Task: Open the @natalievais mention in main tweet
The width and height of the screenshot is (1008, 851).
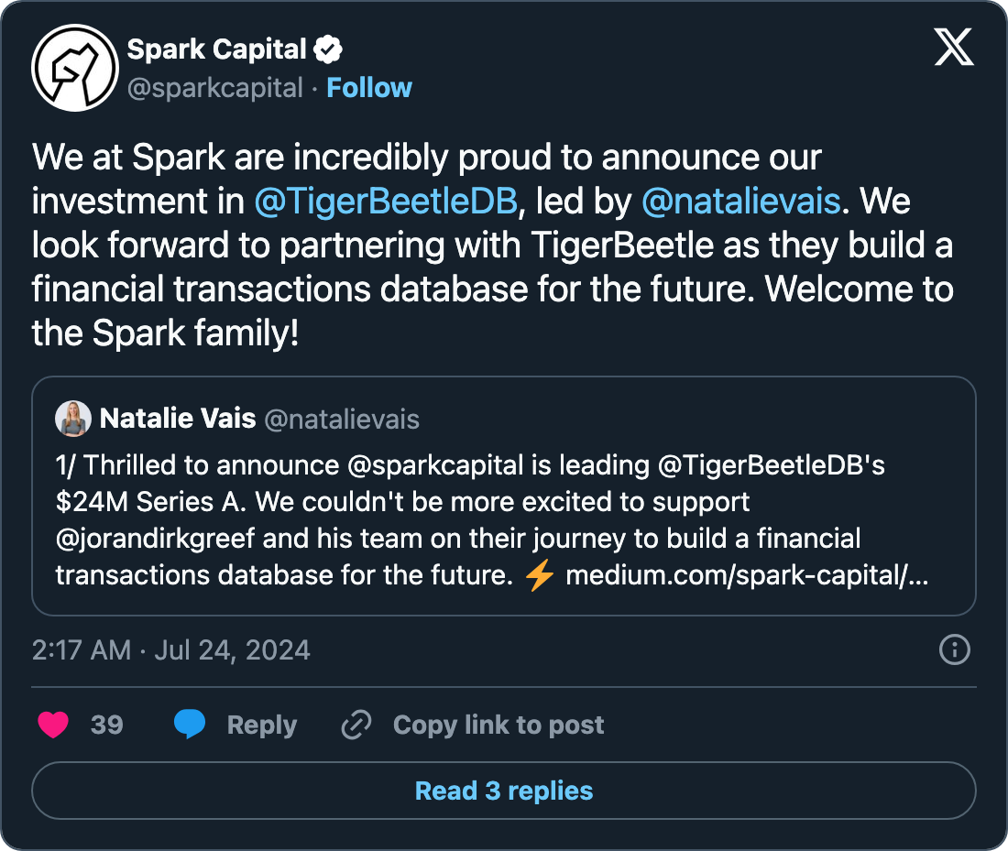Action: [740, 201]
